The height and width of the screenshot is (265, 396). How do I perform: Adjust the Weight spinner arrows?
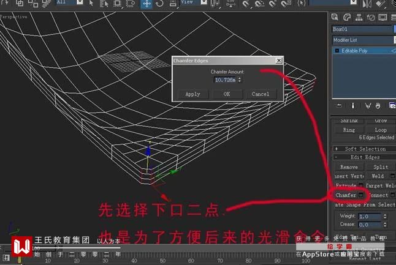(x=385, y=216)
